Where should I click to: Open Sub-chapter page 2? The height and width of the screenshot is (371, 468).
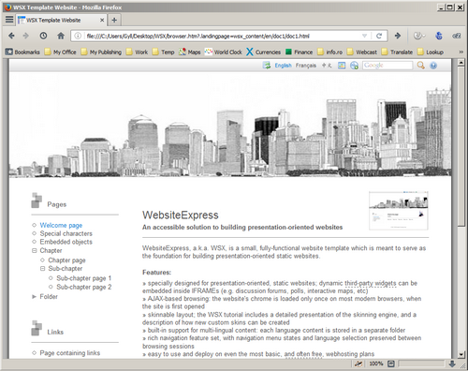coord(84,287)
